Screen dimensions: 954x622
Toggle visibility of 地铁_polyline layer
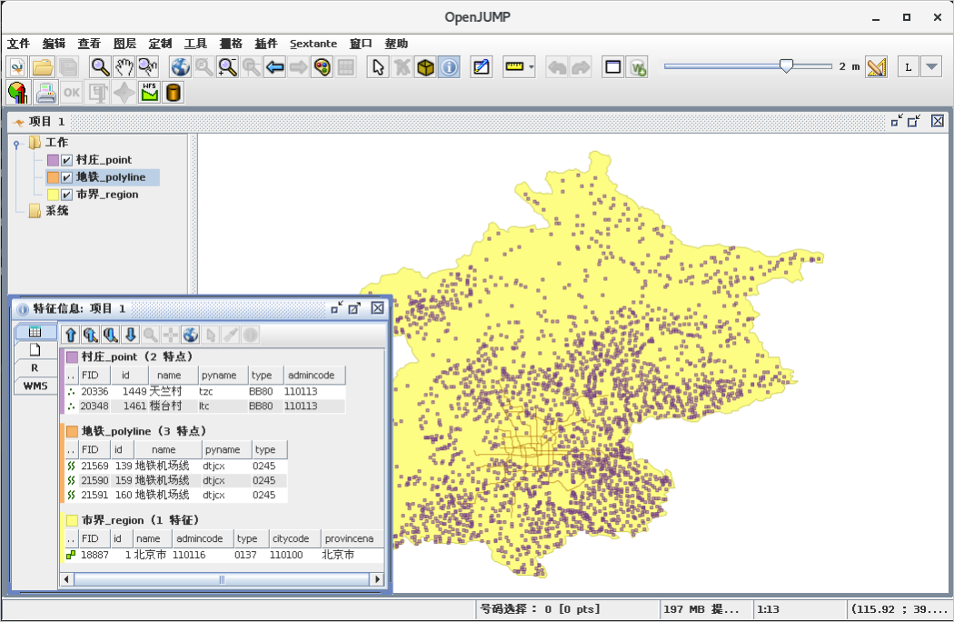point(67,177)
